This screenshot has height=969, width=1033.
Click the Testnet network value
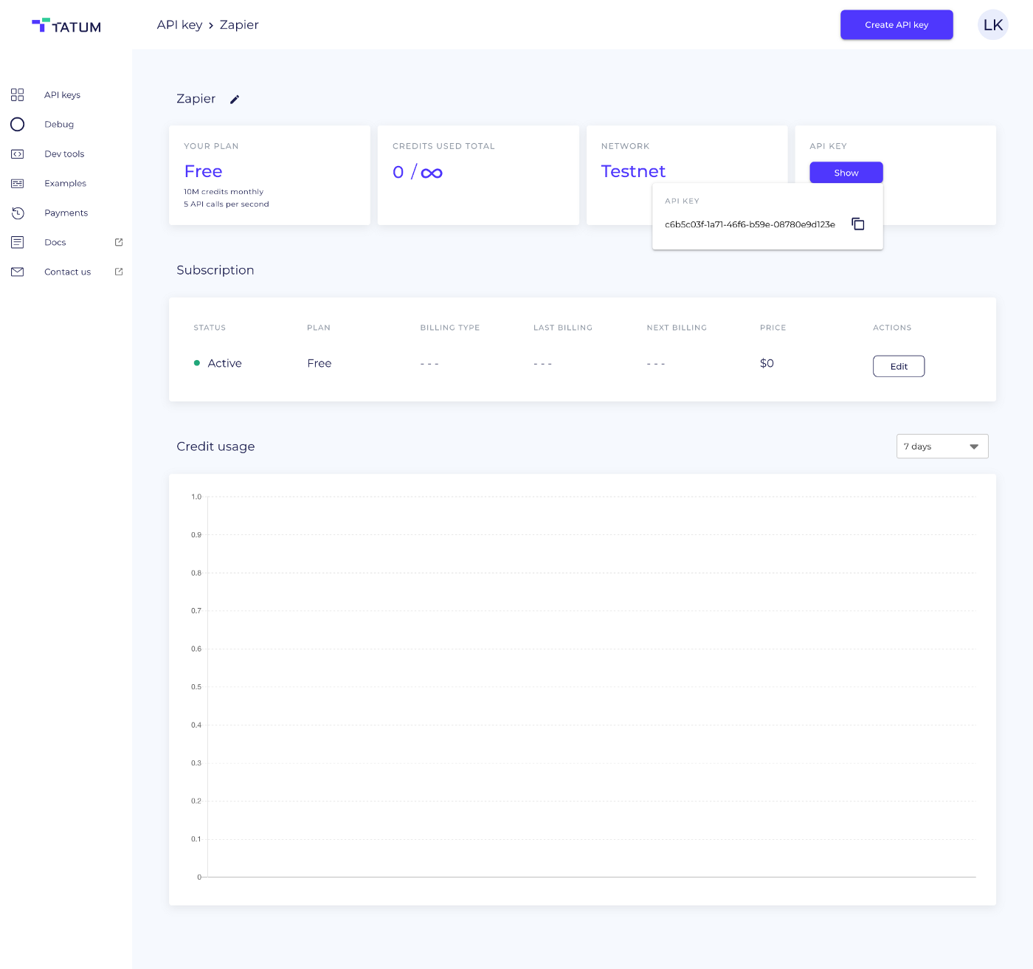coord(633,171)
